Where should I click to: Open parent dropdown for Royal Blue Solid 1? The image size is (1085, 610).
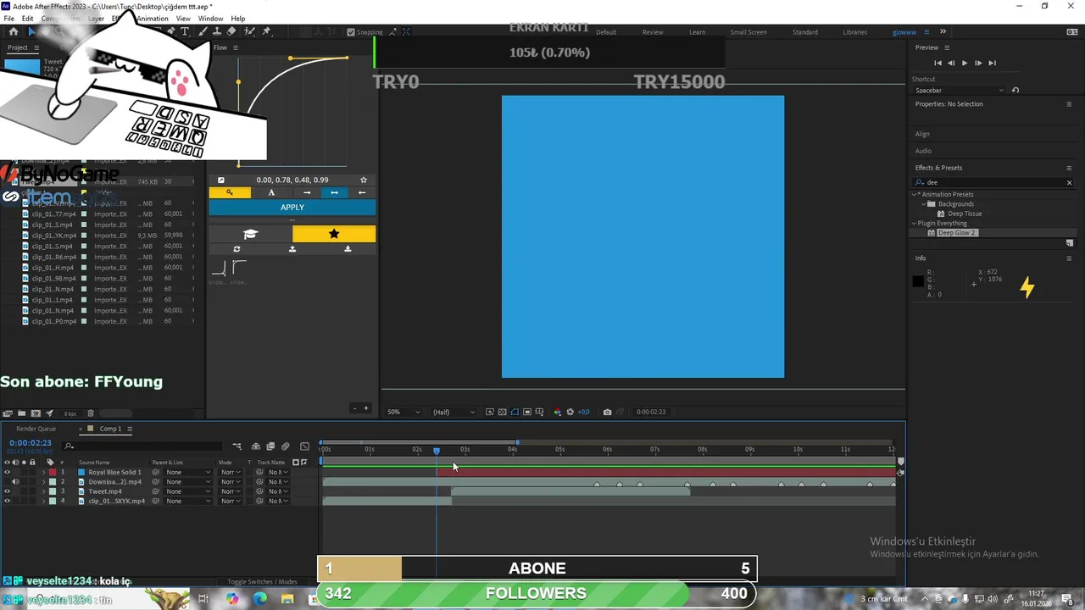pyautogui.click(x=186, y=472)
